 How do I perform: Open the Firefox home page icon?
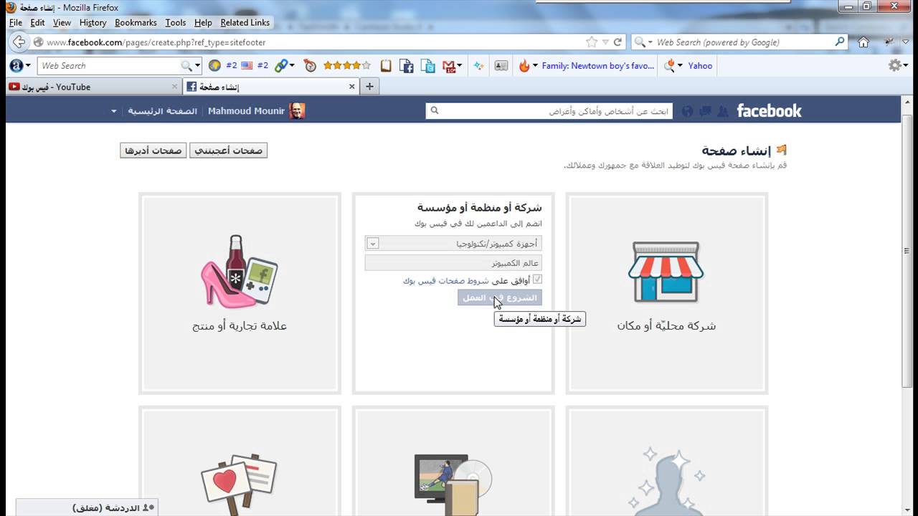pos(863,42)
